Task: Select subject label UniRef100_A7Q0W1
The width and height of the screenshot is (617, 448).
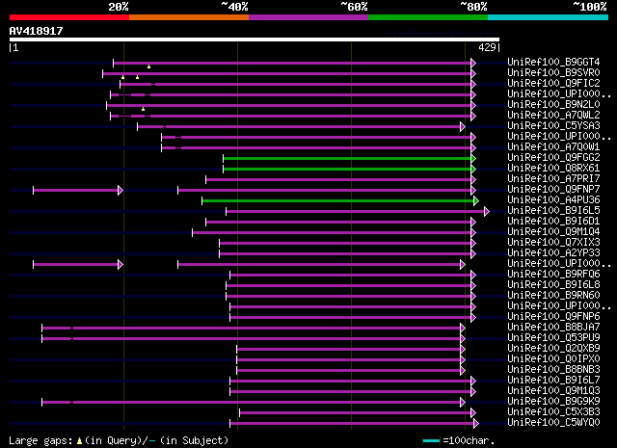Action: click(x=553, y=147)
